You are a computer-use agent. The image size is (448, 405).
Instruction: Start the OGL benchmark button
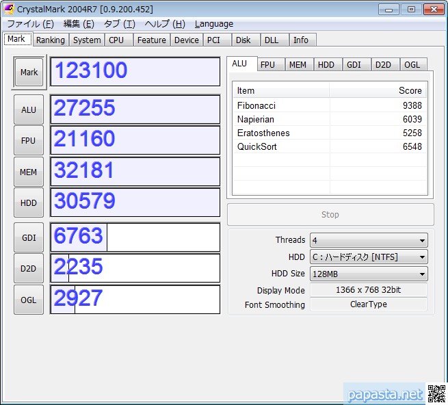(29, 299)
